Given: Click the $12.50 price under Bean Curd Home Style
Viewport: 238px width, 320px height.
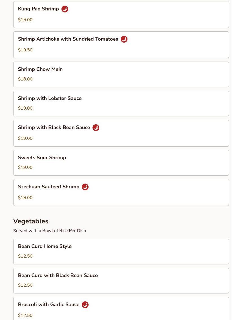Looking at the screenshot, I should pyautogui.click(x=25, y=256).
